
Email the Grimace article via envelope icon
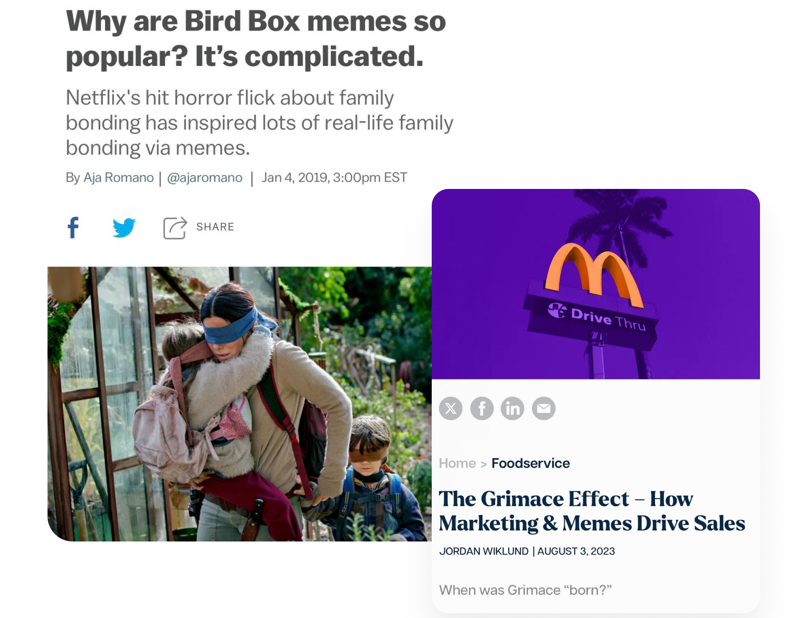(544, 408)
